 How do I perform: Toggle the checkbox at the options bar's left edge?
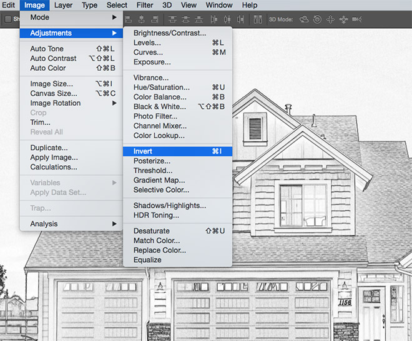pos(7,19)
